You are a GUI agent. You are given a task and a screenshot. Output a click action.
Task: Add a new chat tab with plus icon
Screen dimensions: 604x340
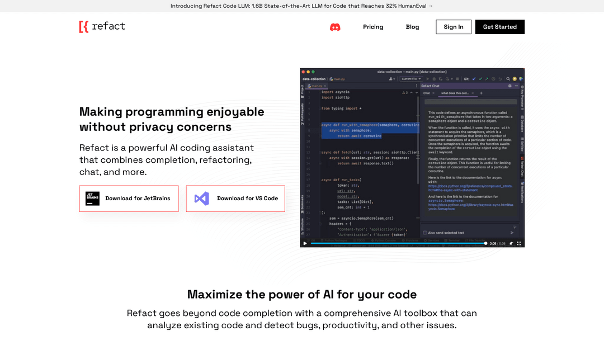click(481, 93)
